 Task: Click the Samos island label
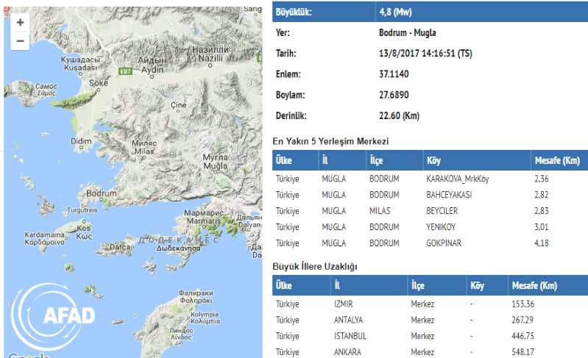[x=46, y=90]
